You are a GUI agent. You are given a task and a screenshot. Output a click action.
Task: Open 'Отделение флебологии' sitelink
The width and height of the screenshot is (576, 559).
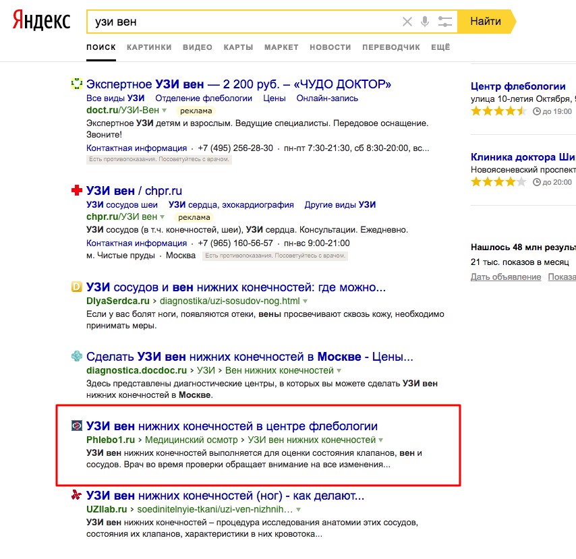204,98
